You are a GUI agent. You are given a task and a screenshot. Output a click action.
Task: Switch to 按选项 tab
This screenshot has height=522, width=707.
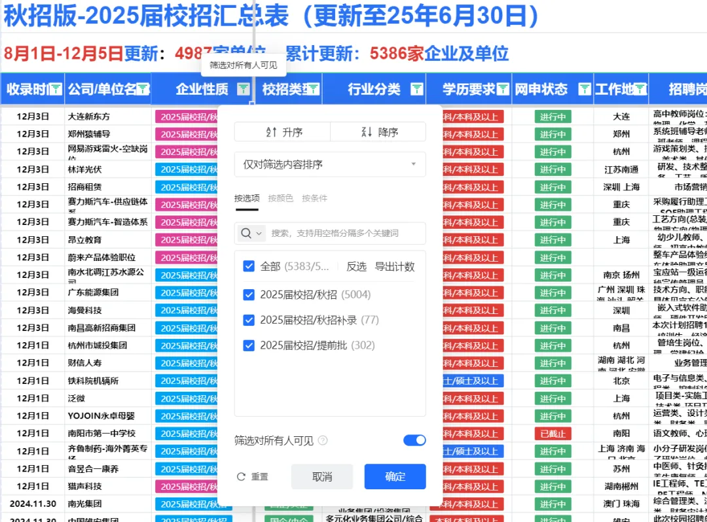[x=247, y=198]
